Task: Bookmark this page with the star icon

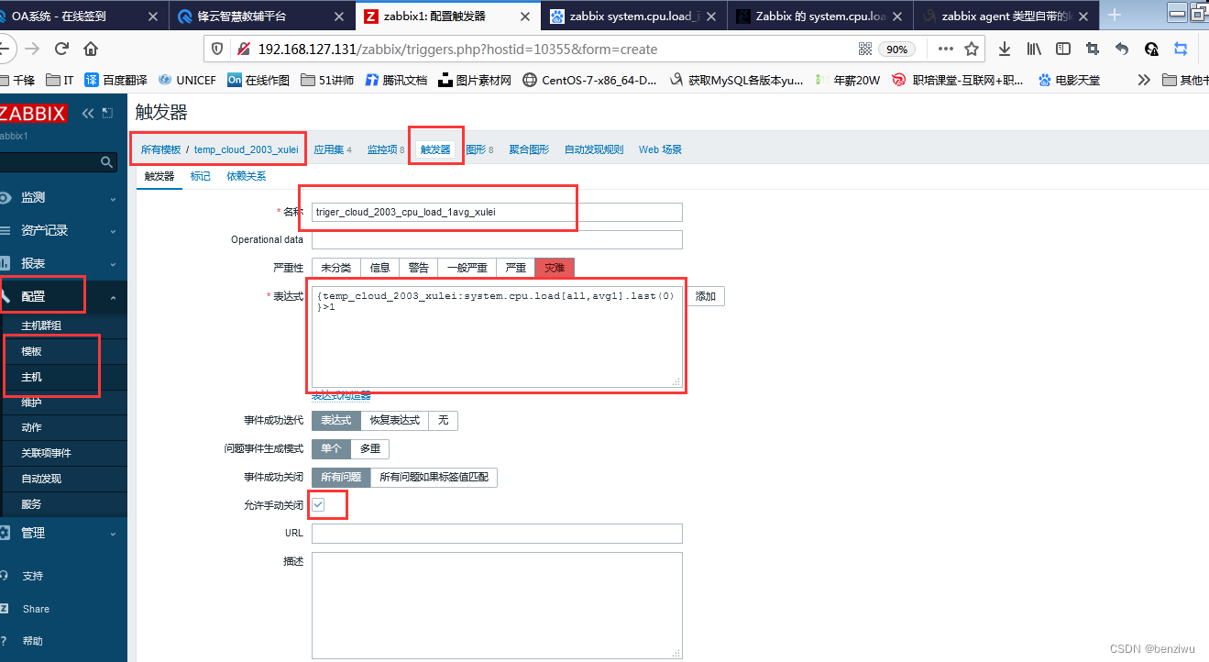Action: pyautogui.click(x=972, y=49)
